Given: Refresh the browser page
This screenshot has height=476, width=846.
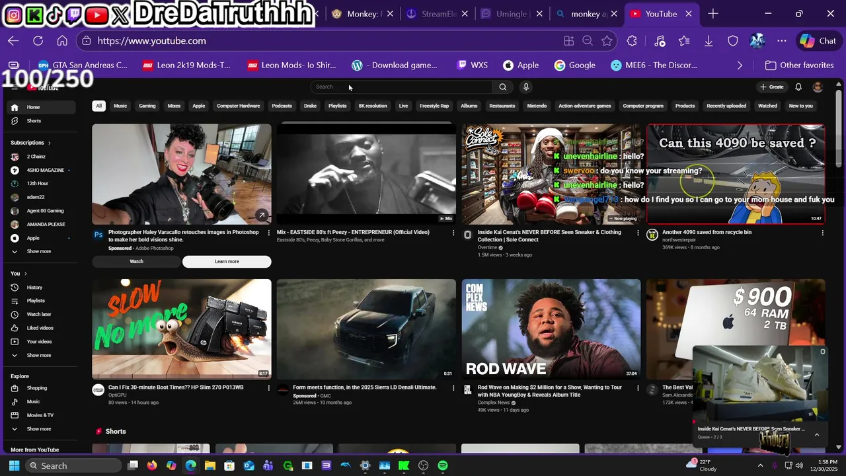Looking at the screenshot, I should click(x=38, y=41).
